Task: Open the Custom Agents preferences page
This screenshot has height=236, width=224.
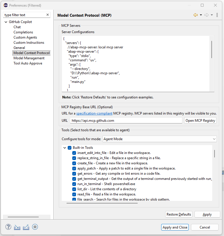Action: [x=25, y=37]
